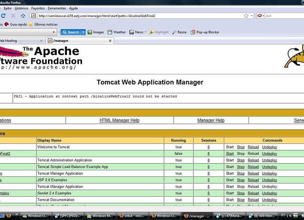Click the FAIL message text box

159,98
